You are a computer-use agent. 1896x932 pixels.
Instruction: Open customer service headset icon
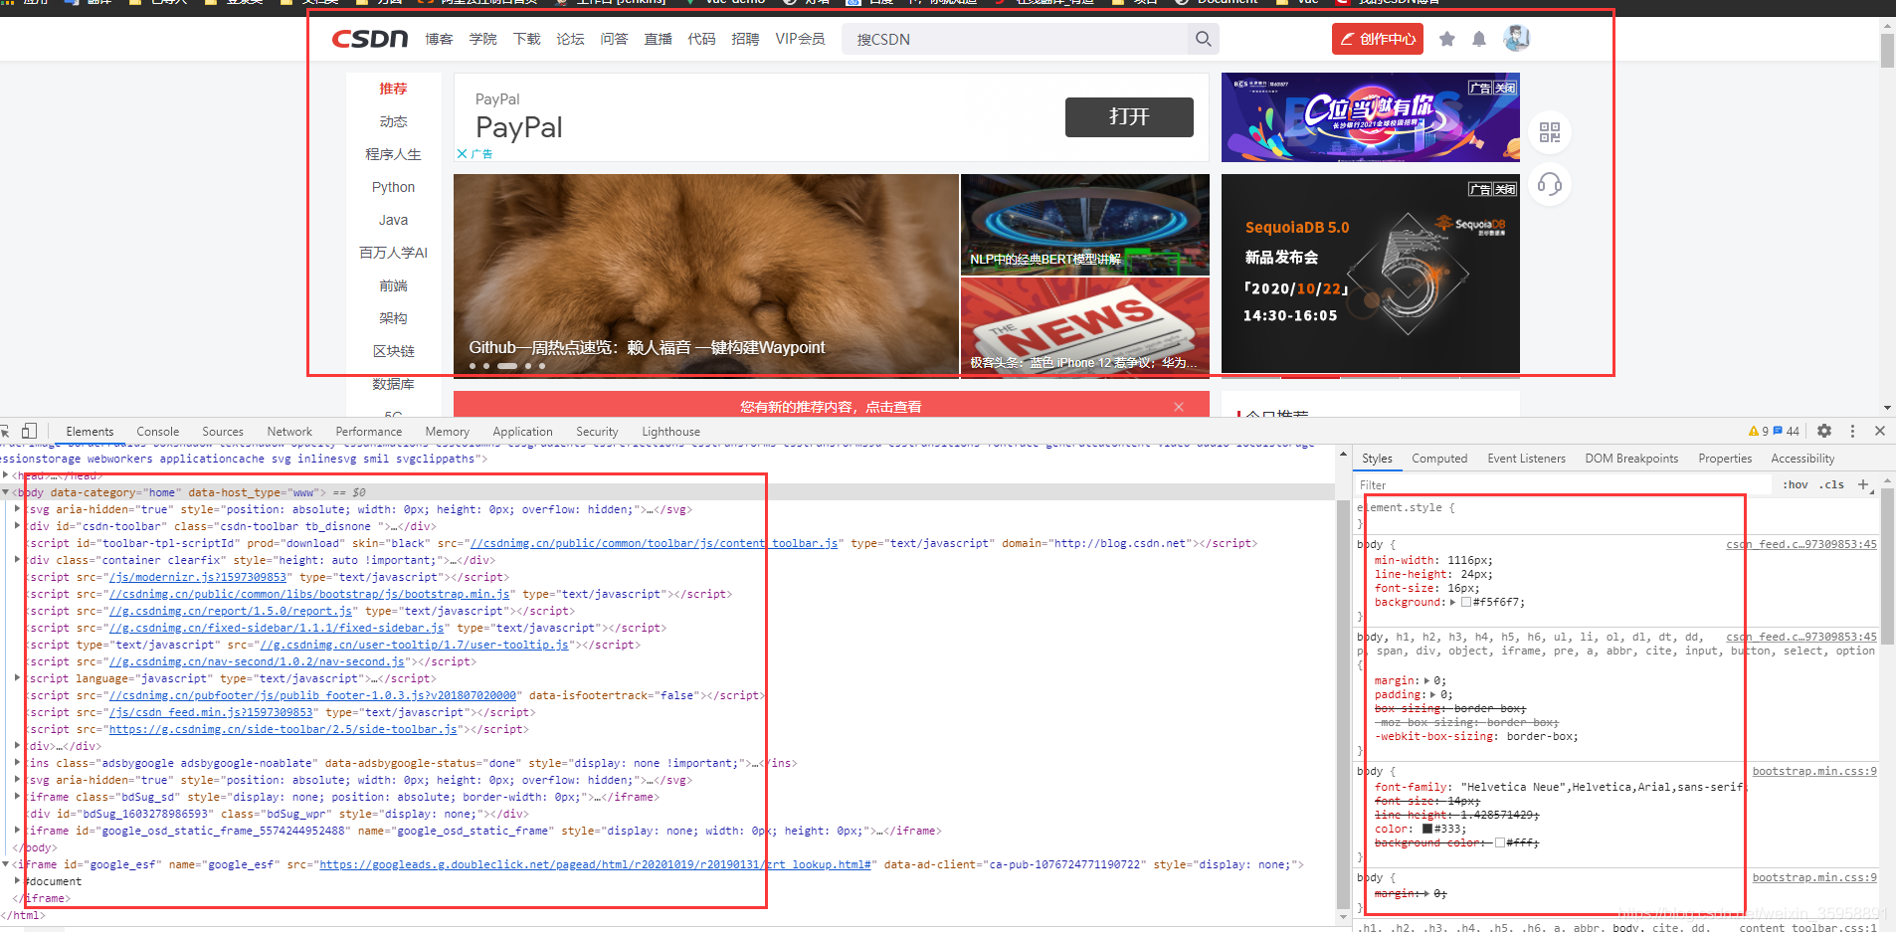point(1550,184)
